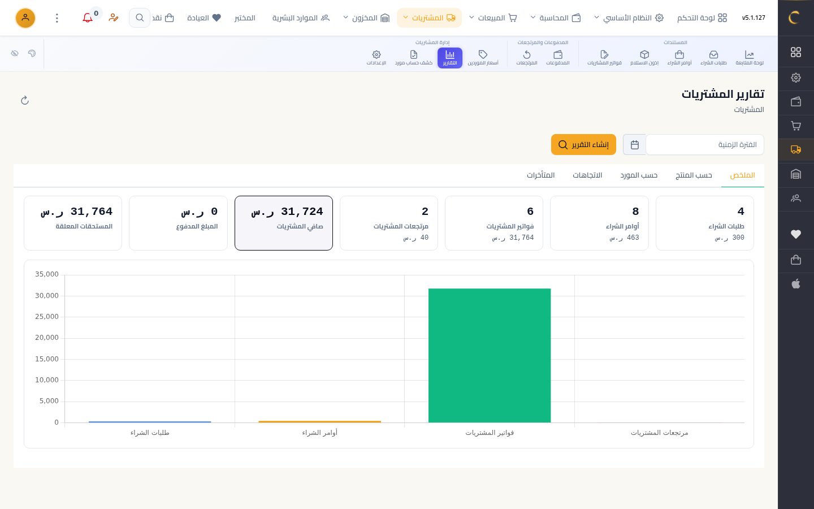The width and height of the screenshot is (814, 509).
Task: Click the green فواتير المشتريات chart bar
Action: point(490,356)
